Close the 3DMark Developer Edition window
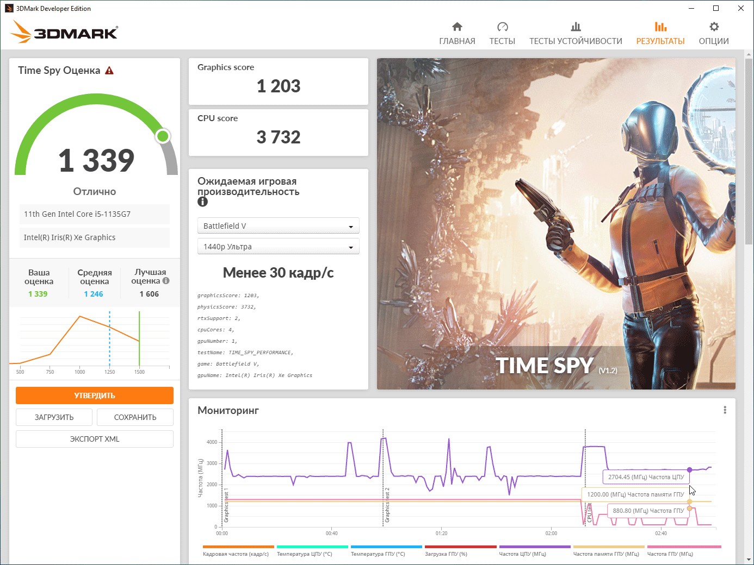This screenshot has height=565, width=754. (x=741, y=8)
